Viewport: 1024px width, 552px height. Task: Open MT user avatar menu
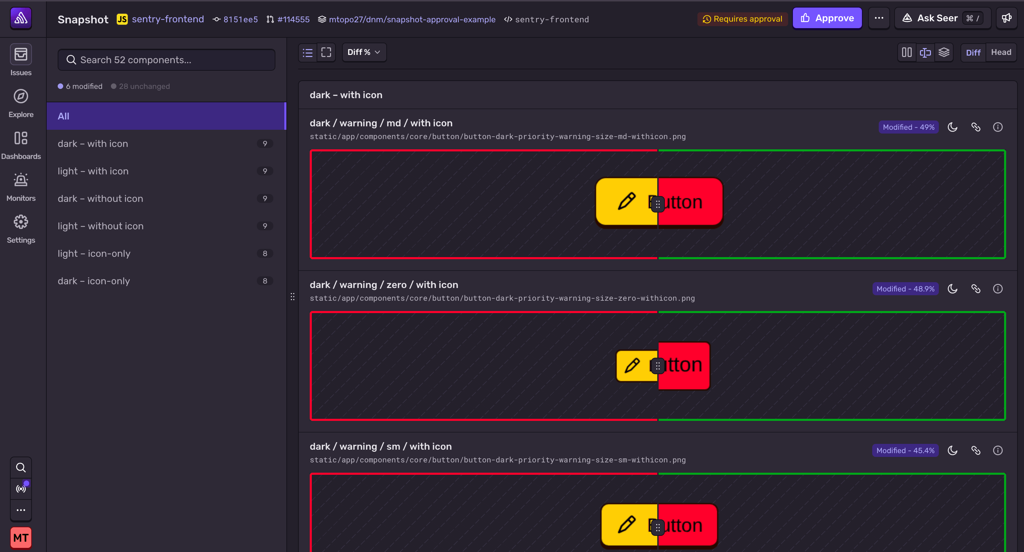[21, 538]
